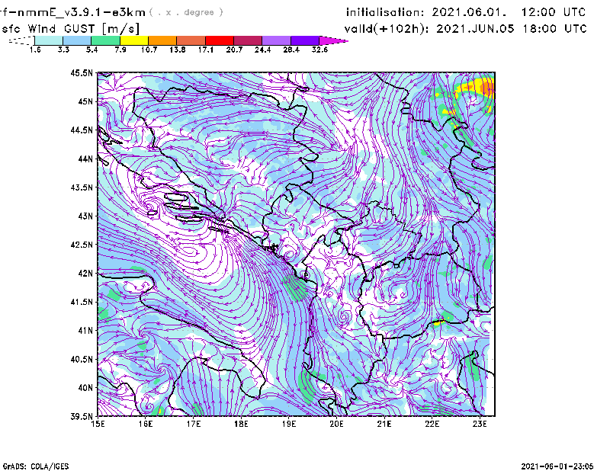
Task: Click the "42.5N" latitude label
Action: click(82, 245)
